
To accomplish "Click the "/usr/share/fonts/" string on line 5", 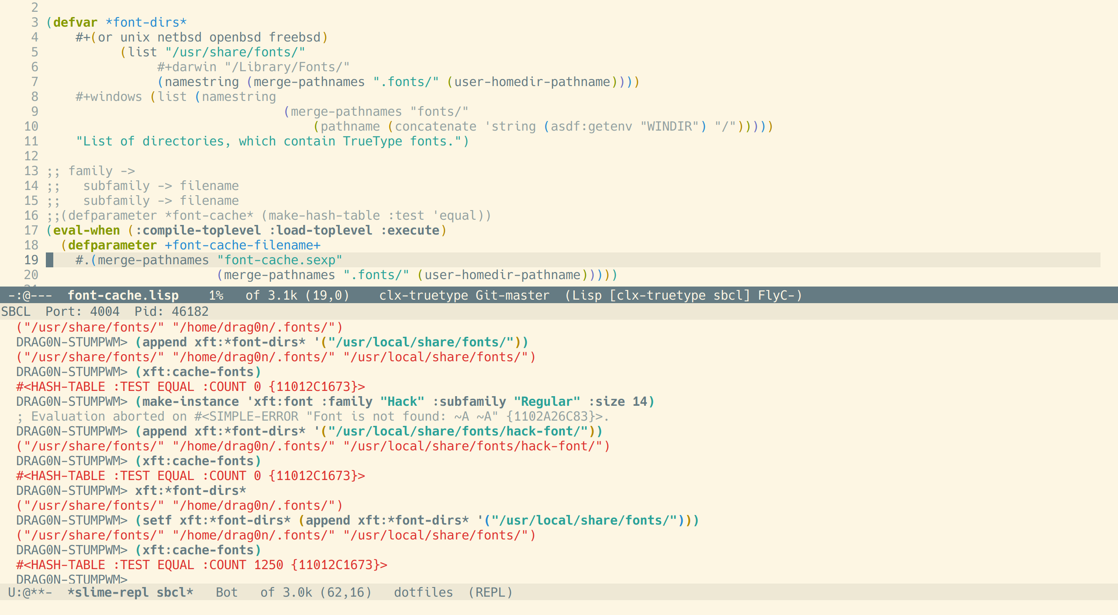I will pos(235,52).
